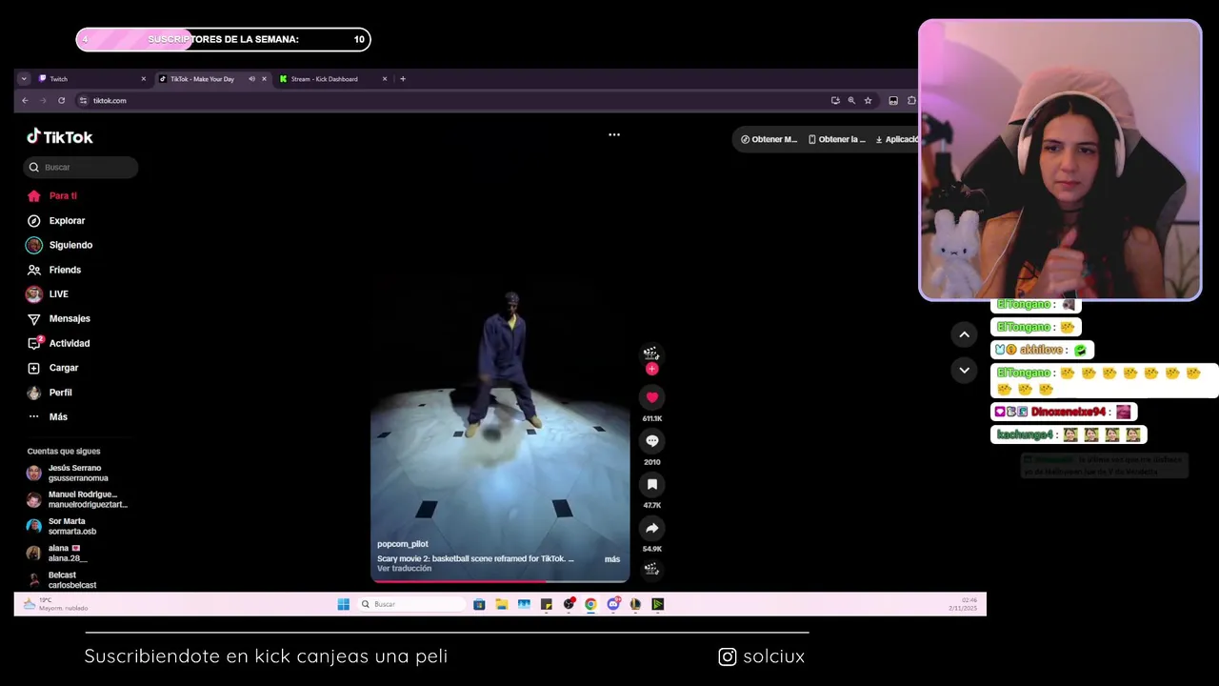Open the Actividad notifications icon
This screenshot has height=686, width=1219.
point(34,343)
